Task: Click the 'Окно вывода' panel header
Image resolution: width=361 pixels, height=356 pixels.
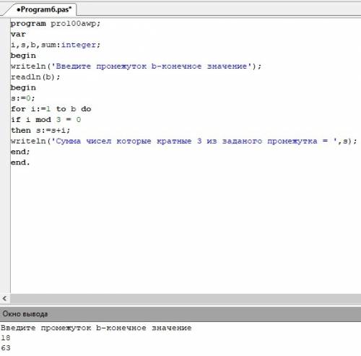Action: tap(180, 314)
